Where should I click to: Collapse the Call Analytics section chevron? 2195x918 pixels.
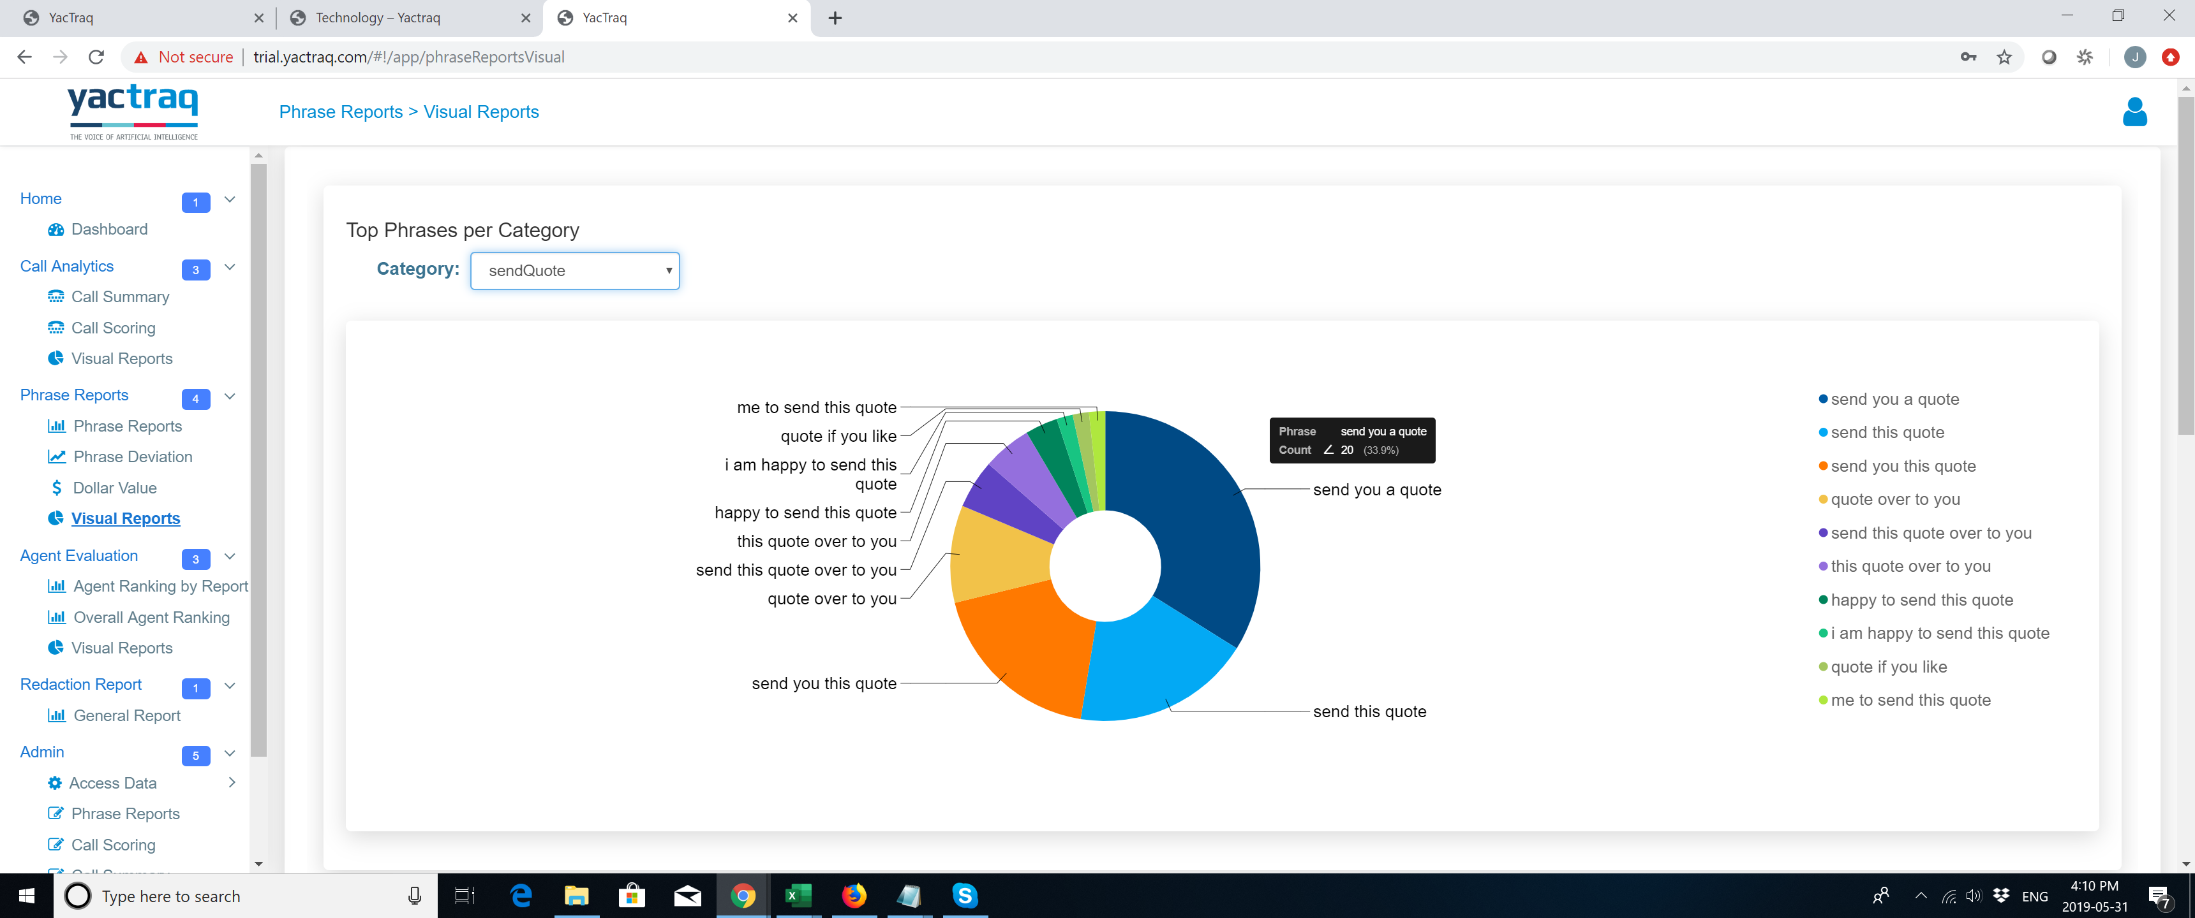pyautogui.click(x=229, y=266)
